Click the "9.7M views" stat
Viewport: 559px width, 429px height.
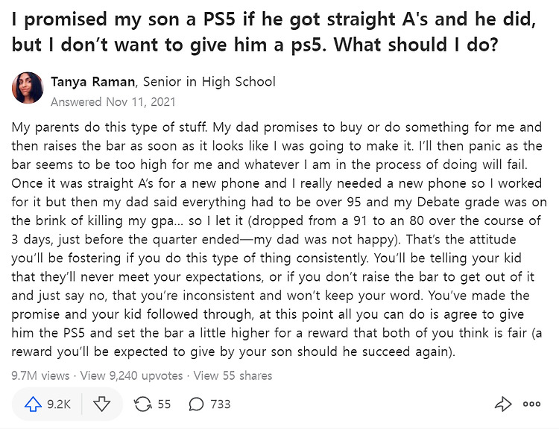41,375
